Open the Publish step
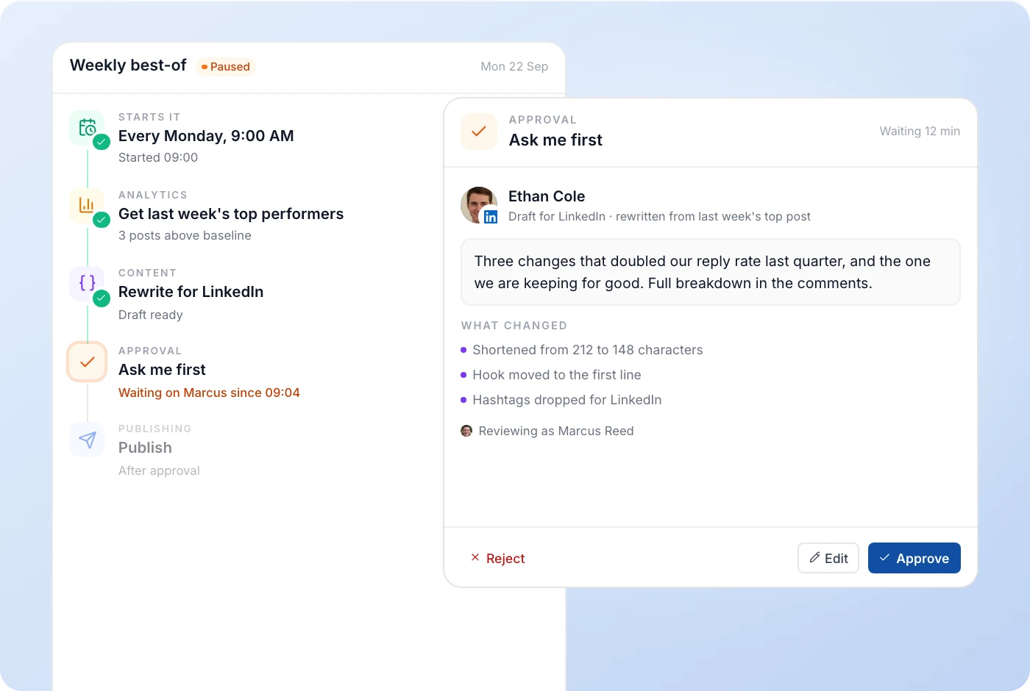Image resolution: width=1030 pixels, height=691 pixels. pos(145,448)
